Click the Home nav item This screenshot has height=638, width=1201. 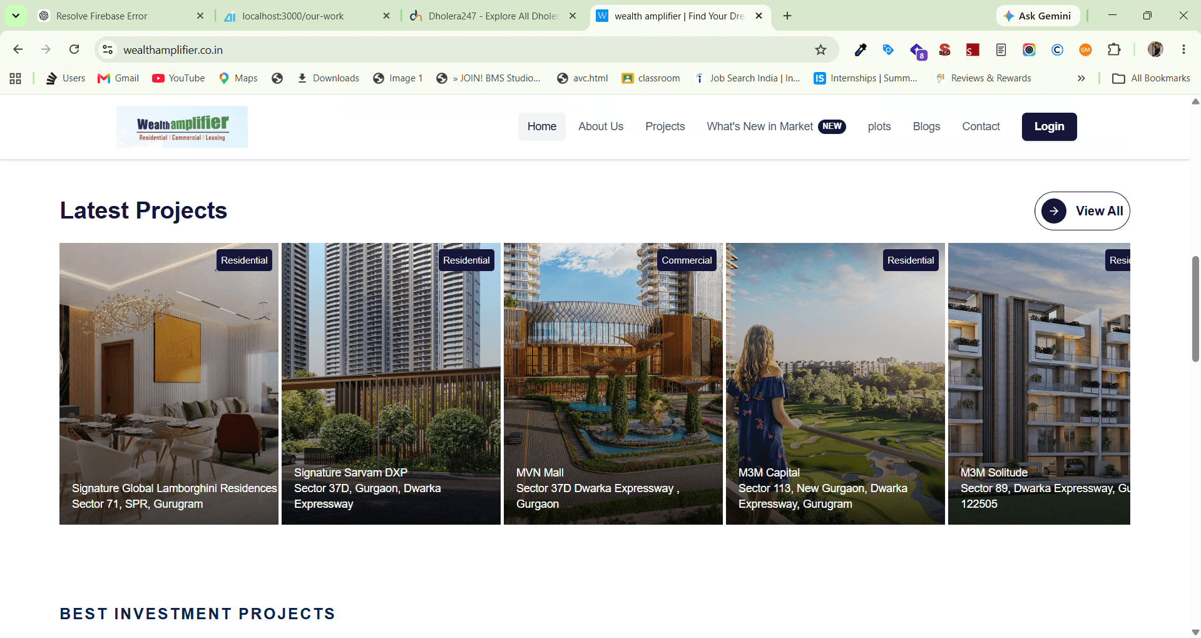[x=541, y=126]
